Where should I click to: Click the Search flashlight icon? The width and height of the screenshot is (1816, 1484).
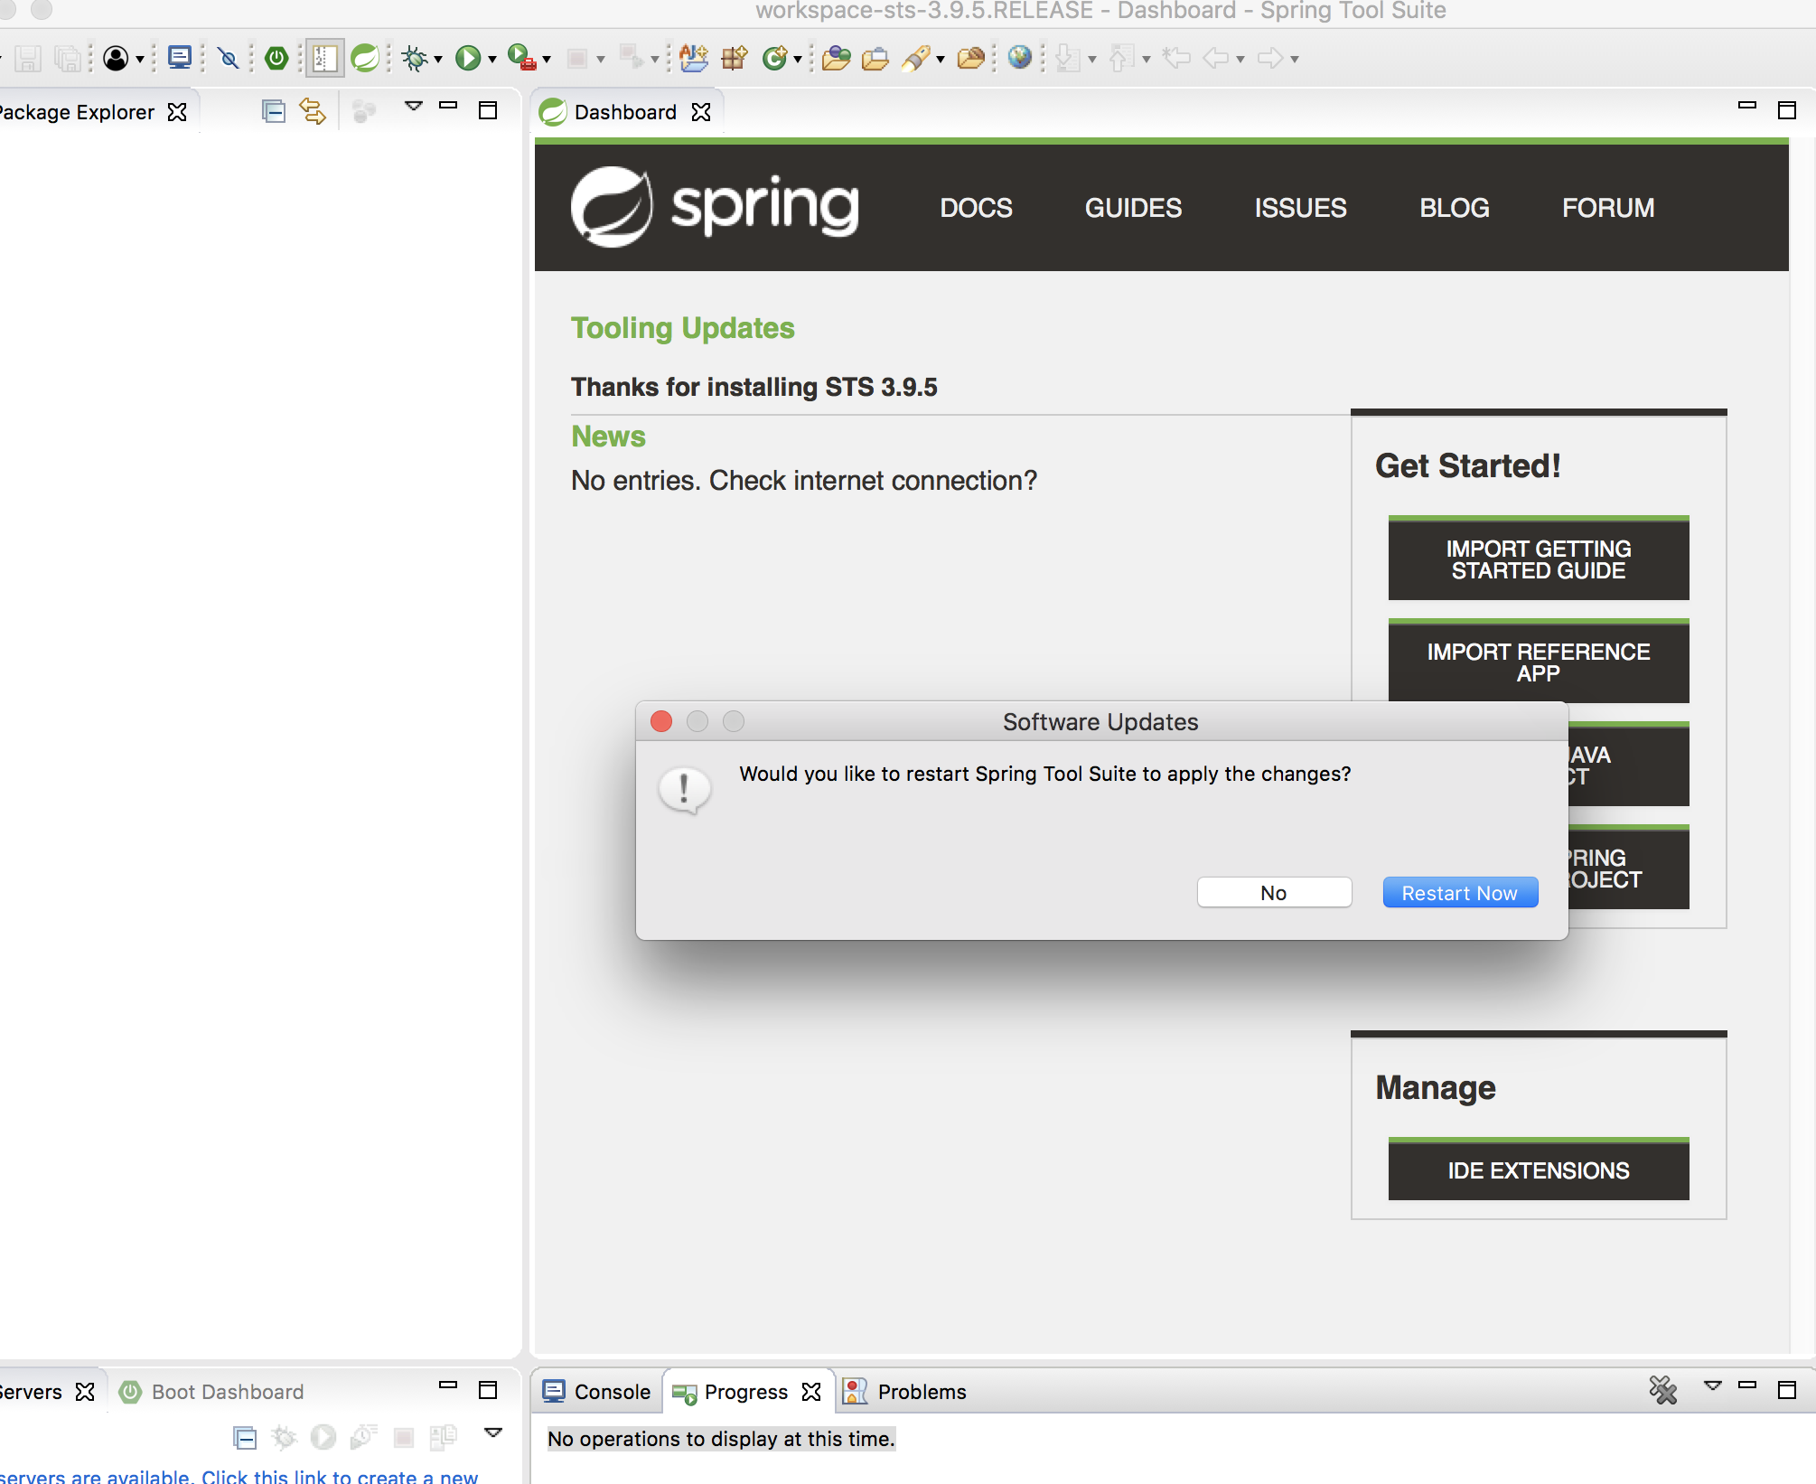915,59
